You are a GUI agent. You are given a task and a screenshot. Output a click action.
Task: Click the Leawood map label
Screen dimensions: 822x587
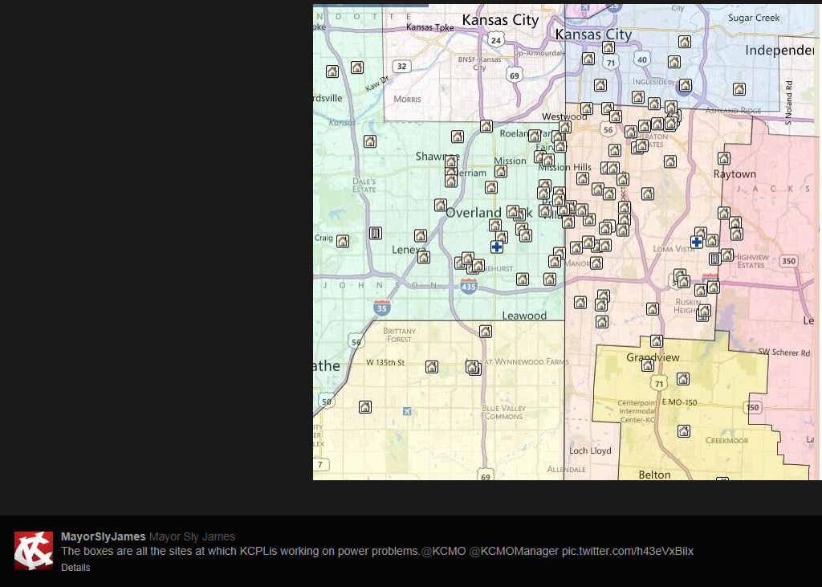(x=524, y=316)
